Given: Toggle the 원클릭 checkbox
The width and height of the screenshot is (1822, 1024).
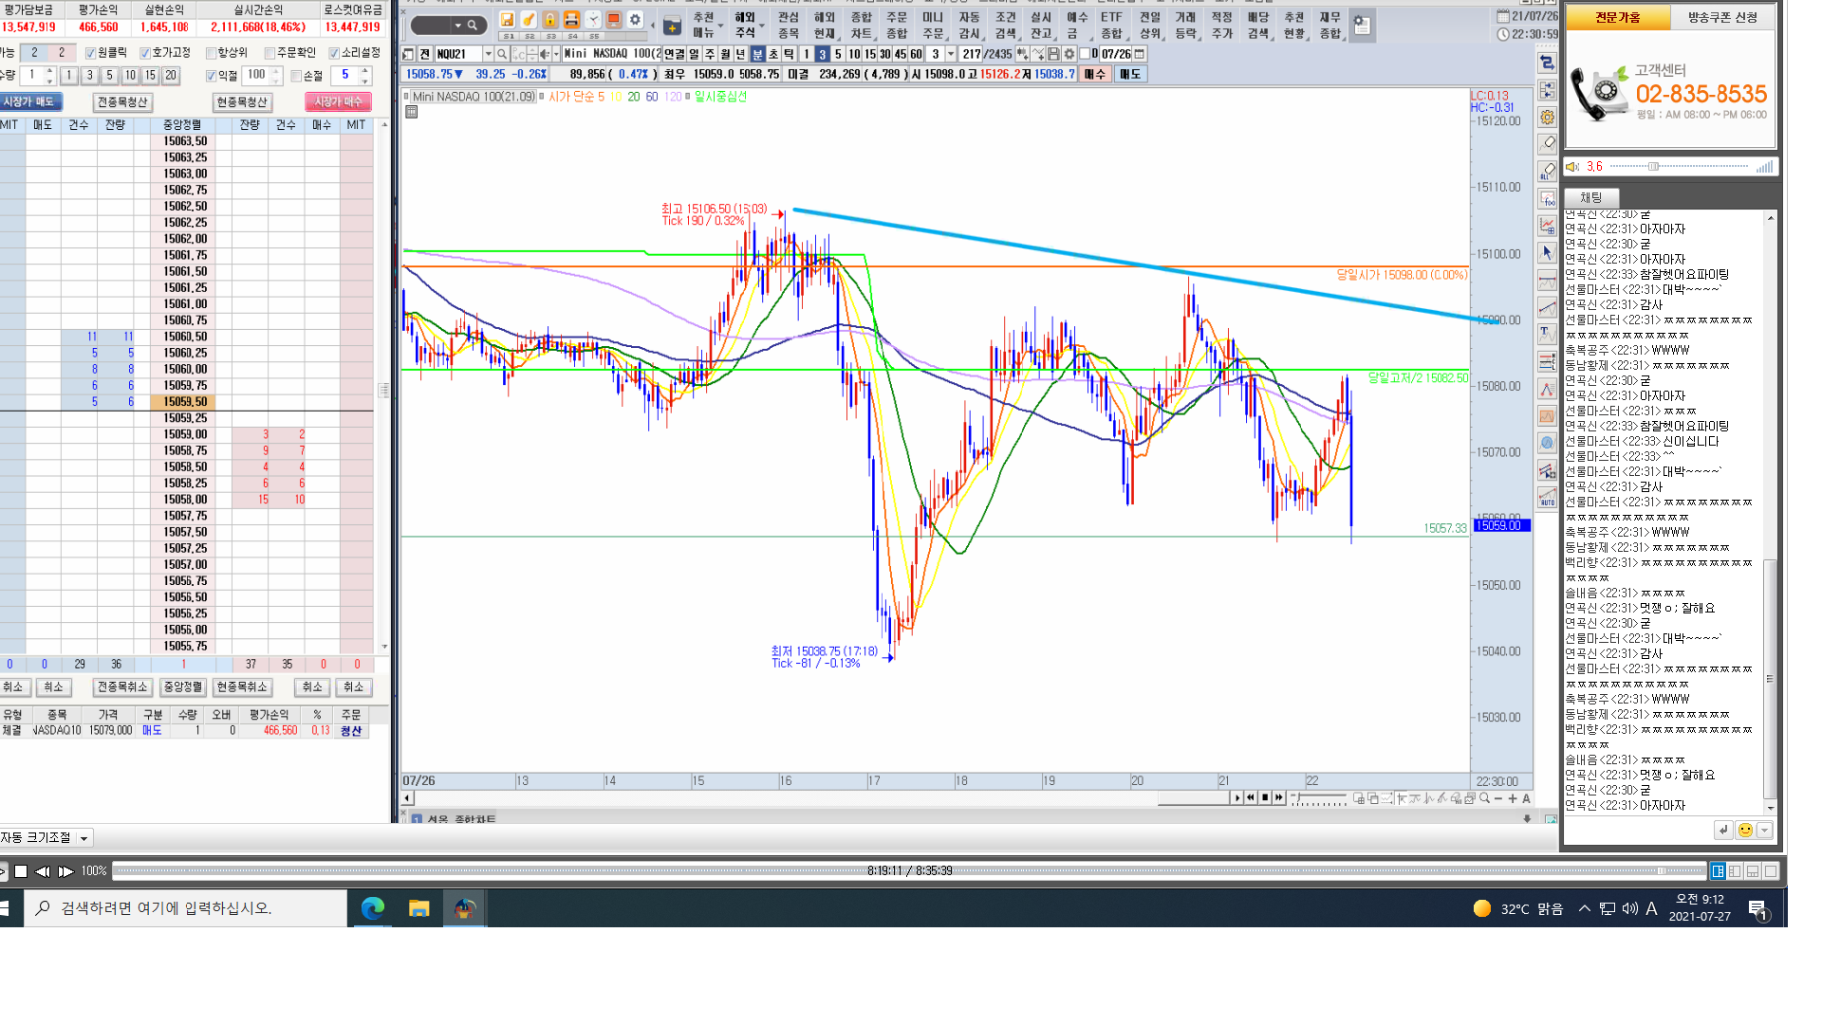Looking at the screenshot, I should 91,53.
